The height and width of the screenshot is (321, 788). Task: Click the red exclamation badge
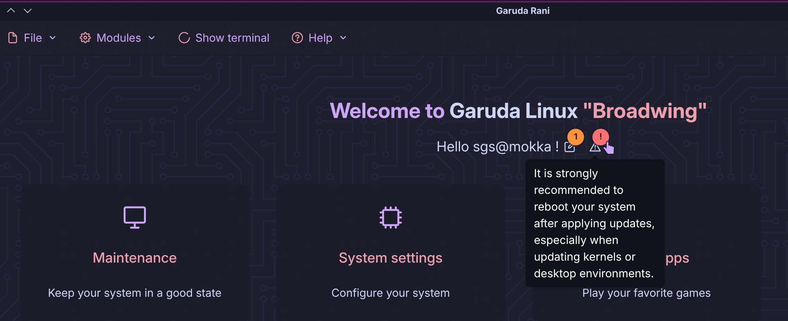pyautogui.click(x=600, y=137)
